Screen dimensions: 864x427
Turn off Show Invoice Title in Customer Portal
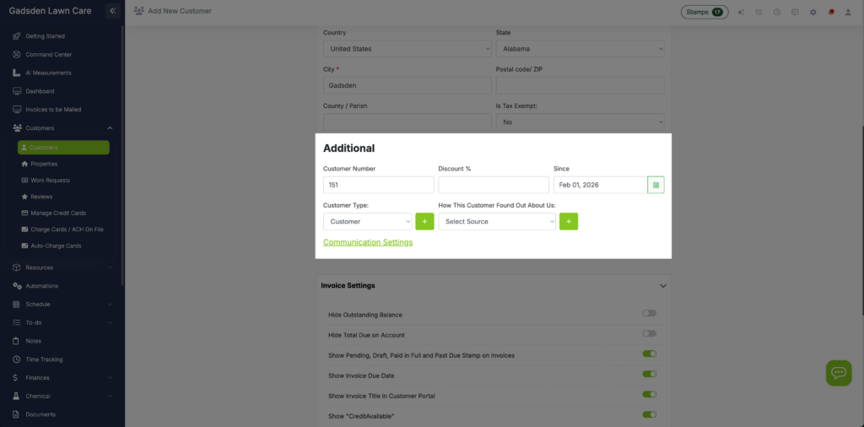click(x=649, y=394)
